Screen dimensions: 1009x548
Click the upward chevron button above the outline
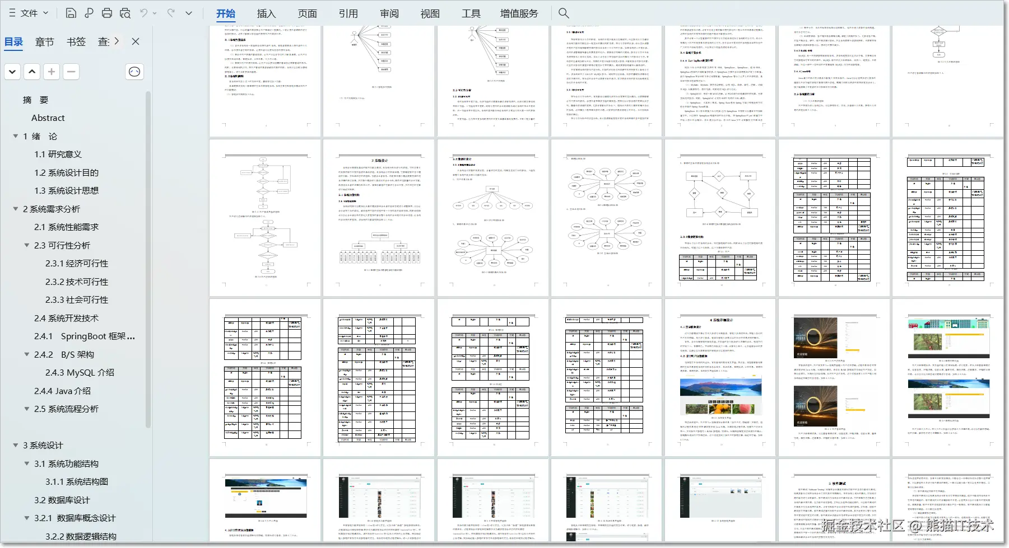point(32,72)
